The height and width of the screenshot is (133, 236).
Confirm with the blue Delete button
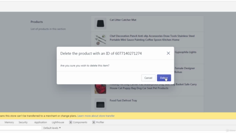pyautogui.click(x=164, y=78)
